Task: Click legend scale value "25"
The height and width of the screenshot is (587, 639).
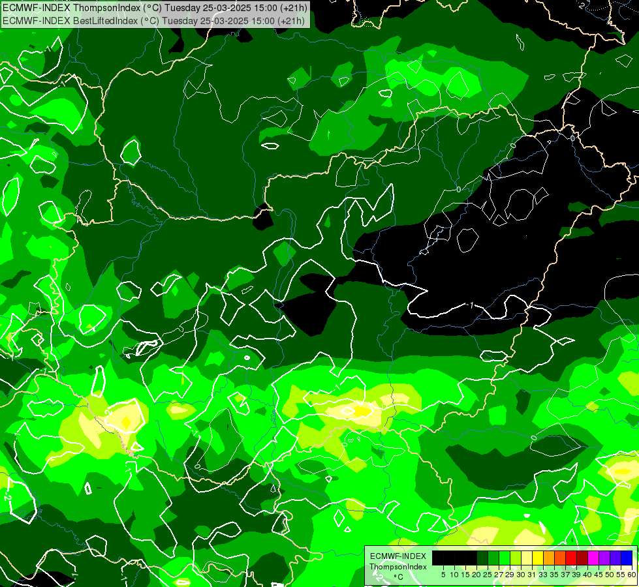Action: click(488, 575)
